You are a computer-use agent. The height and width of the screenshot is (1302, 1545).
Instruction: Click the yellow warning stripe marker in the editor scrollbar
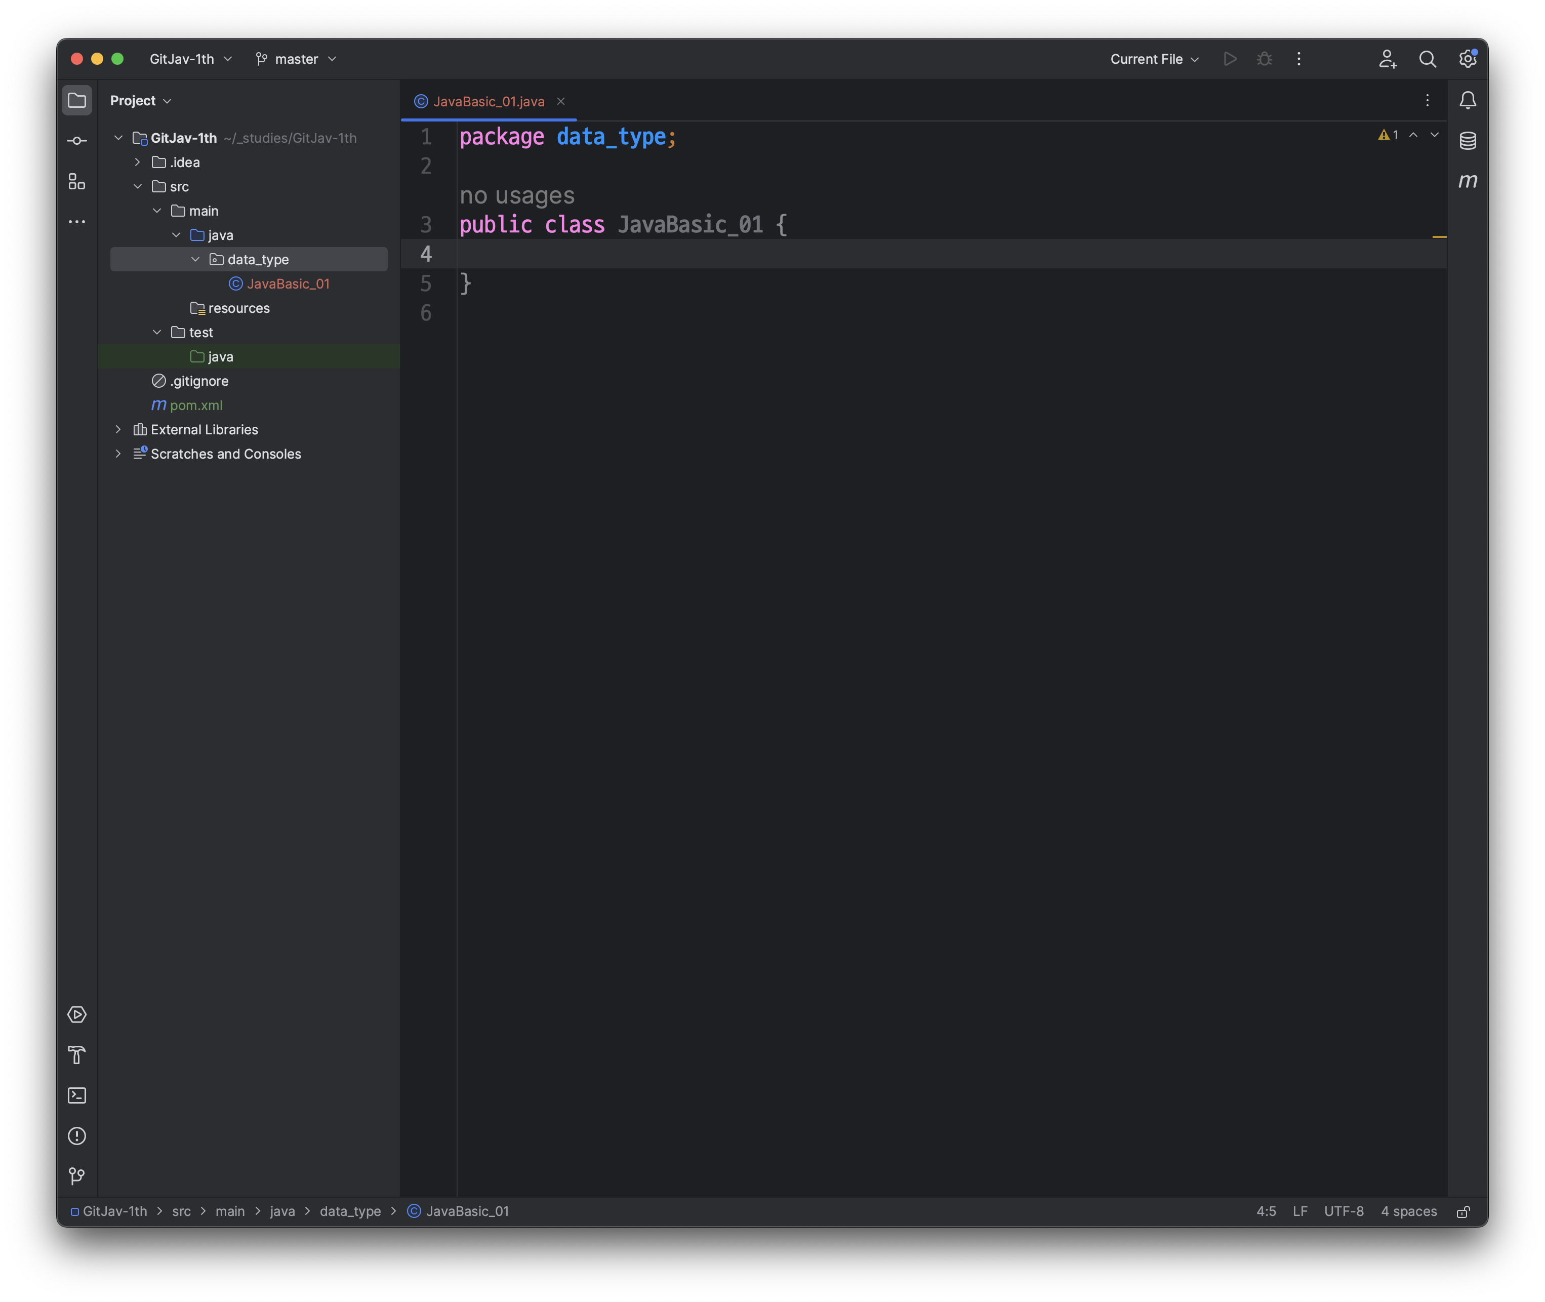[1439, 237]
